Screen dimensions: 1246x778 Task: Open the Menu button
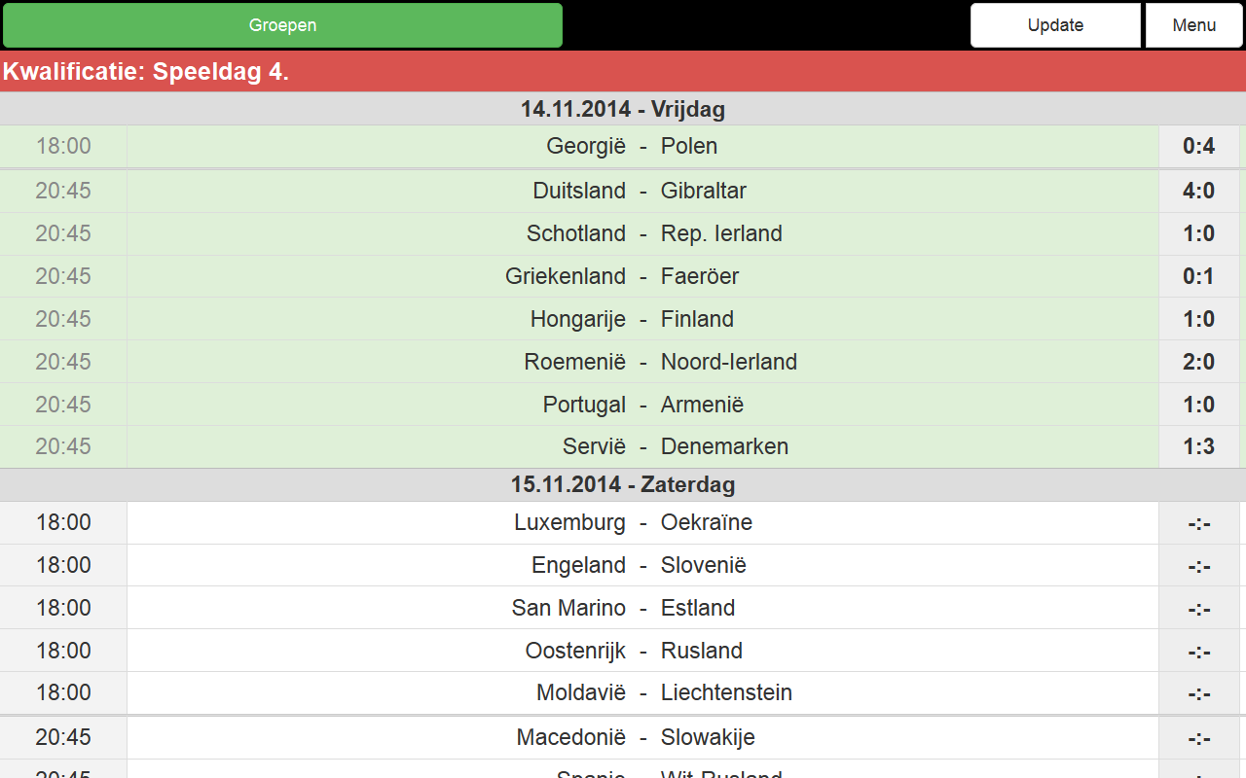[1193, 24]
